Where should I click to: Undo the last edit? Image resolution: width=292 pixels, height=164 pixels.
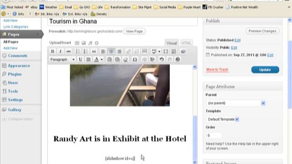(162, 60)
